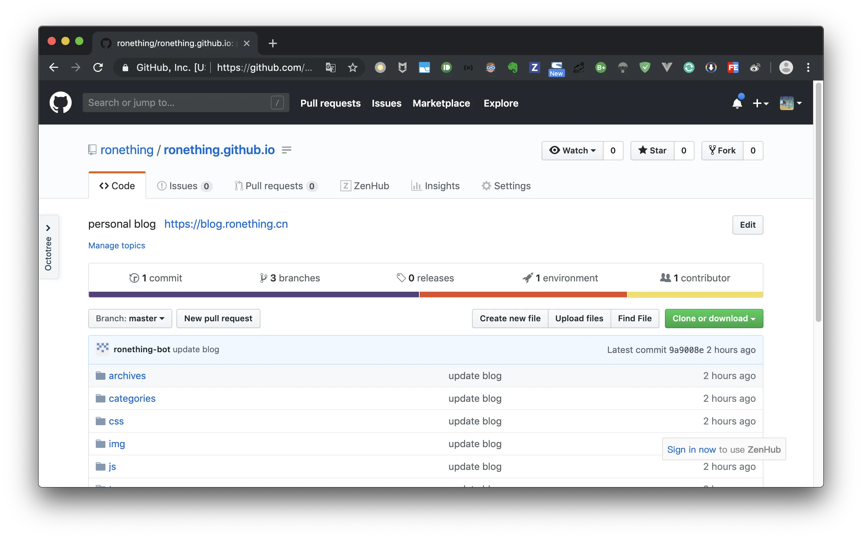Open the user avatar menu in GitHub header
Screen dimensions: 862x538
790,103
